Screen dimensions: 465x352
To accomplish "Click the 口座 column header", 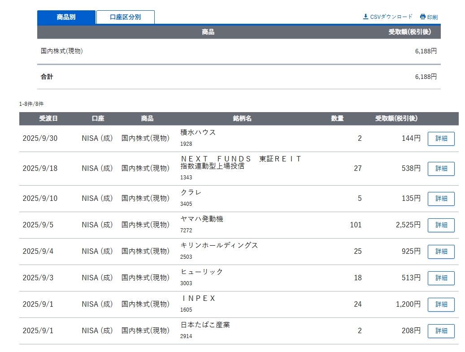I will tap(98, 119).
